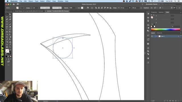Click the Opacity label link
182x102 pixels.
pyautogui.click(x=66, y=8)
